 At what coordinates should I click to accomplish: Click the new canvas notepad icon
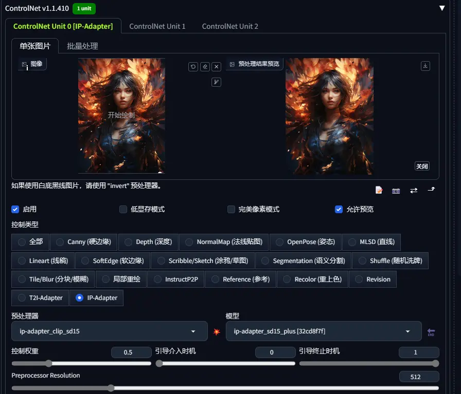[x=379, y=190]
